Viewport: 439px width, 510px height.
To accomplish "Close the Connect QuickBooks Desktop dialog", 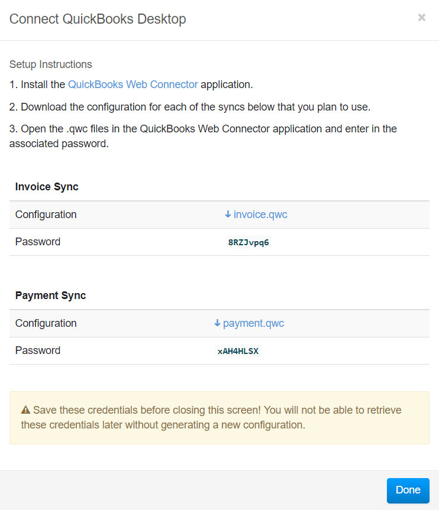I will point(421,18).
